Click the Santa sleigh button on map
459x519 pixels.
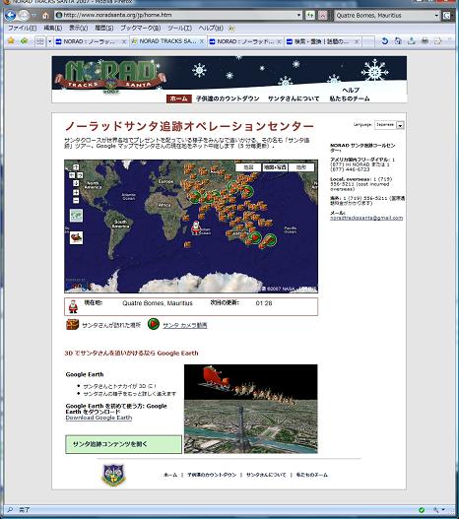coord(76,237)
